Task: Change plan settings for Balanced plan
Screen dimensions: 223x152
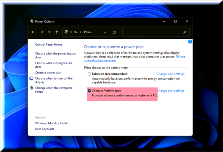Action: (170, 74)
